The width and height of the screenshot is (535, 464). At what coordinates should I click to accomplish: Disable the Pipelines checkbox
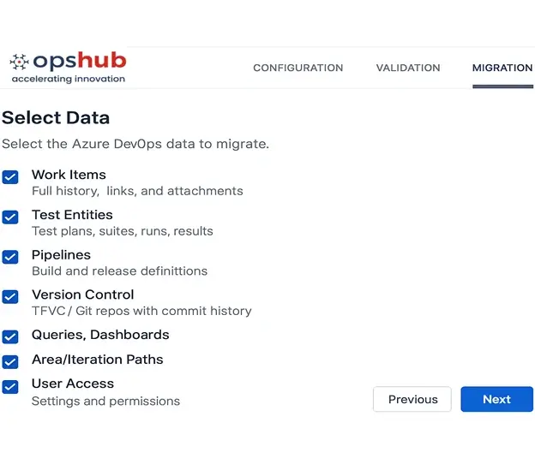10,257
